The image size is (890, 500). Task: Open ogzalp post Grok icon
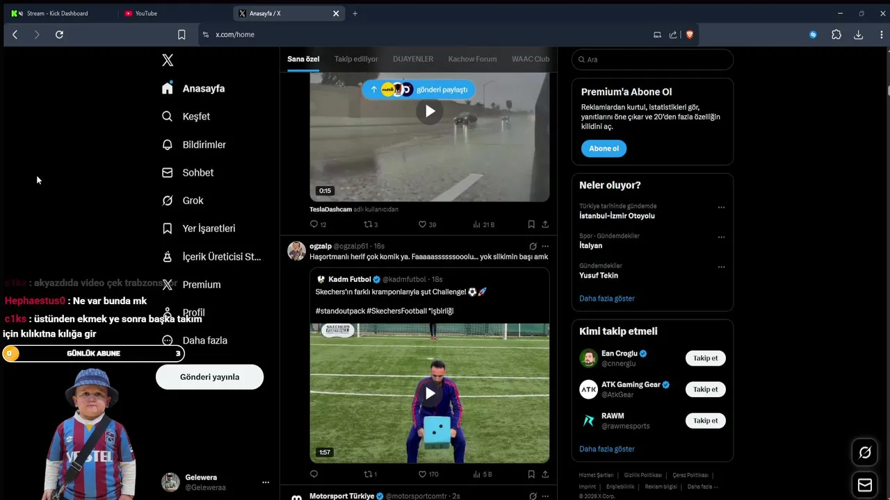(x=533, y=246)
